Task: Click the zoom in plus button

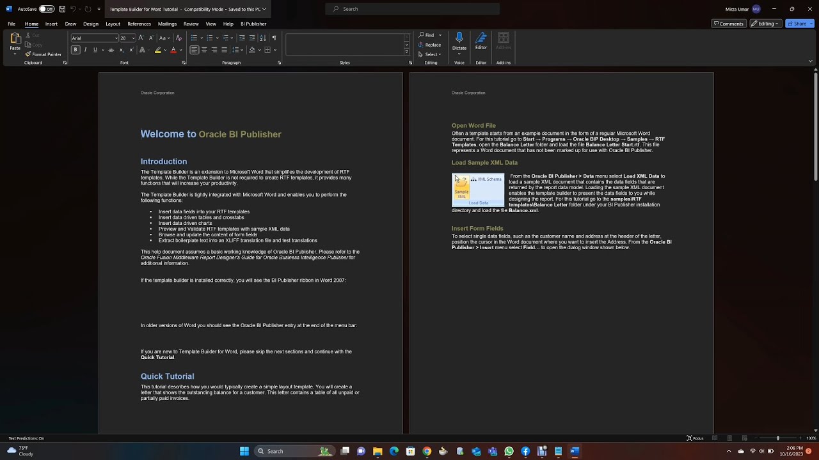Action: tap(800, 438)
